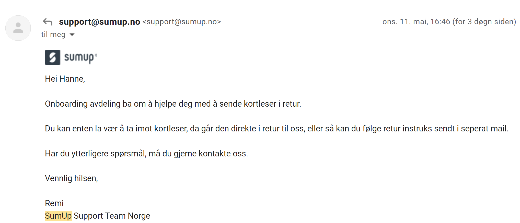Open the sender's profile avatar
The height and width of the screenshot is (223, 520).
18,28
